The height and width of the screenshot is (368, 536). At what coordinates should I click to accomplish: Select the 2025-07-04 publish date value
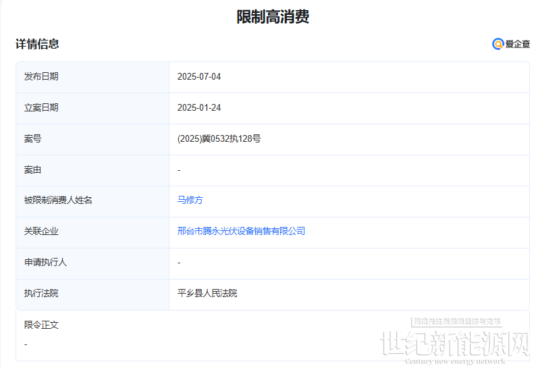198,76
